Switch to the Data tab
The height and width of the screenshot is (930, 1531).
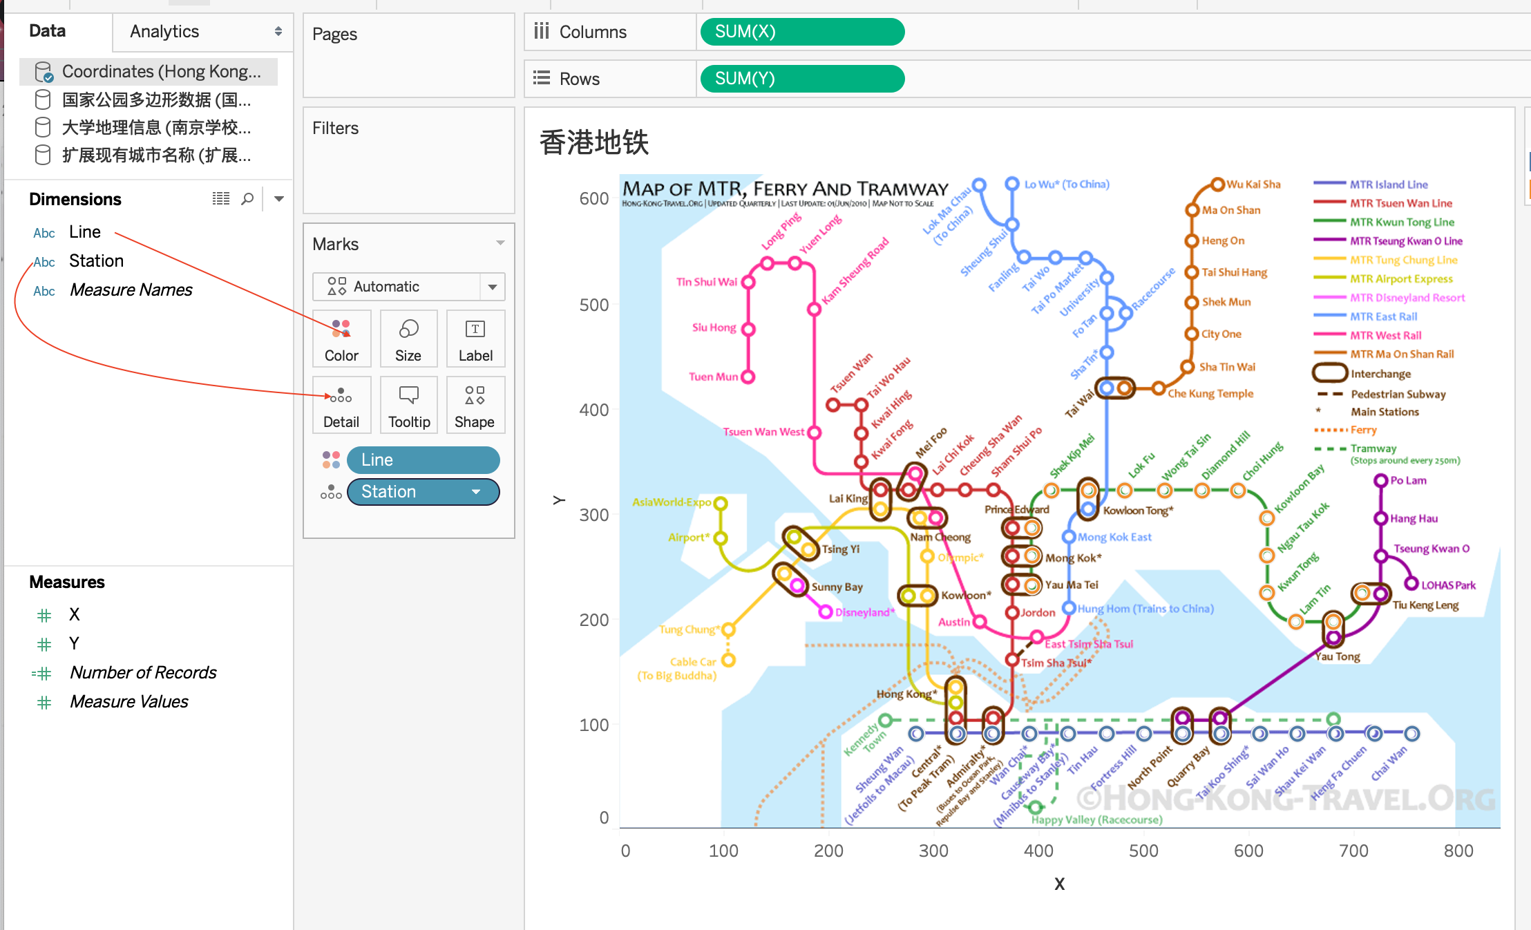coord(48,31)
